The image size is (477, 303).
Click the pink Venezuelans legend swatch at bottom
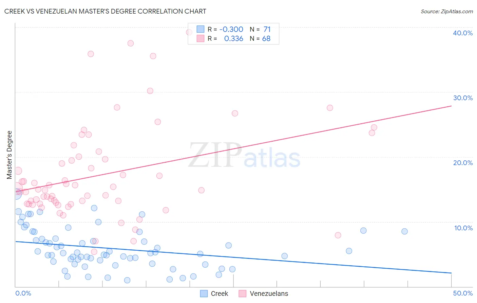(x=243, y=293)
